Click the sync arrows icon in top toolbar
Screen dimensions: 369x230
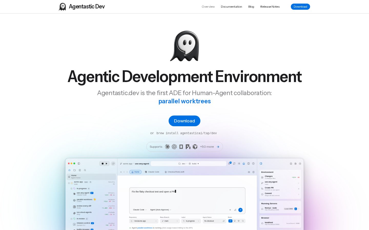point(234,164)
